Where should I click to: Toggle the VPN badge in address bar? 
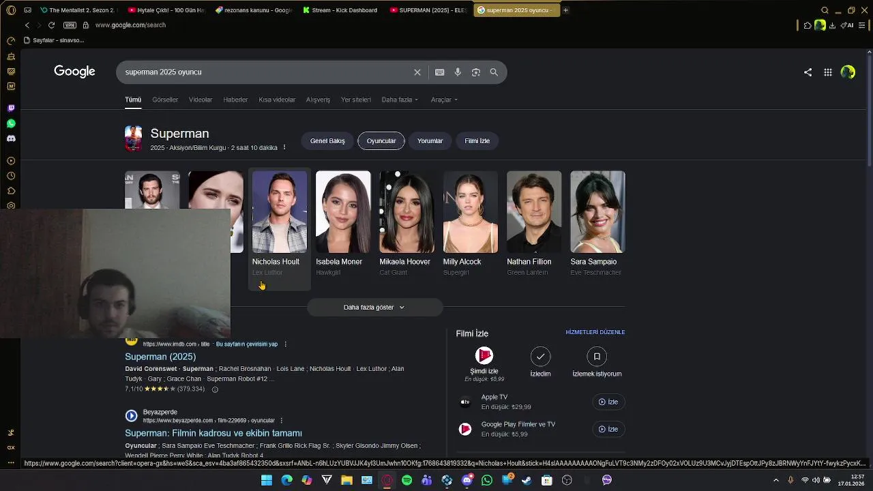pyautogui.click(x=70, y=25)
